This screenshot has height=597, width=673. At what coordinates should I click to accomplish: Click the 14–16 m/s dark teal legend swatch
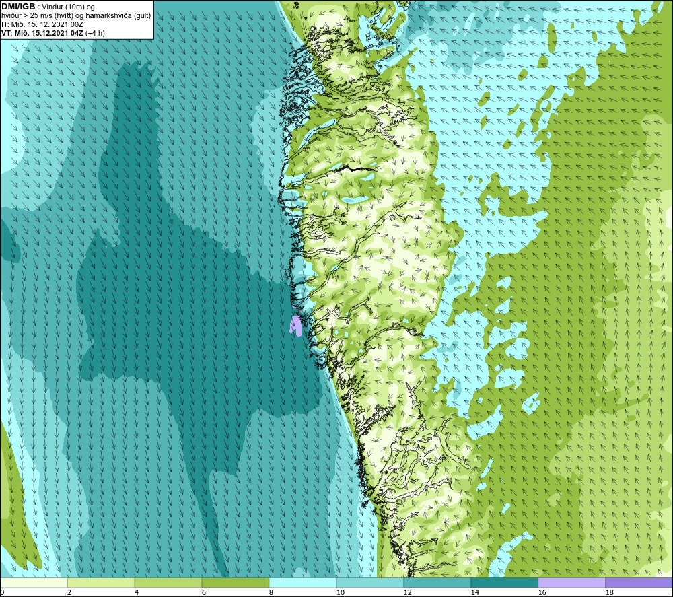click(x=504, y=583)
